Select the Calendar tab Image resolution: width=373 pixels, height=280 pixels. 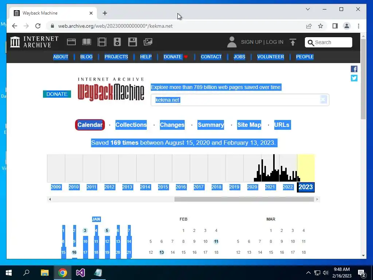90,125
